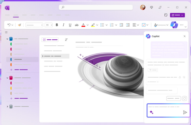Expand the gray notebook at bottom
Screen dimensions: 191x125
[x=7, y=106]
